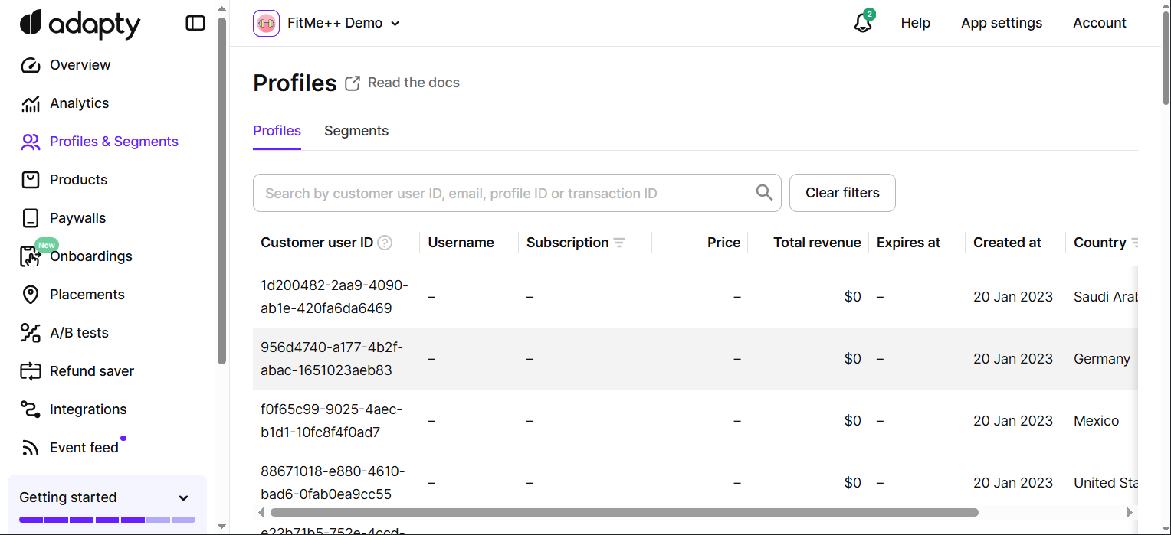
Task: Open the Event feed page
Action: pos(84,448)
